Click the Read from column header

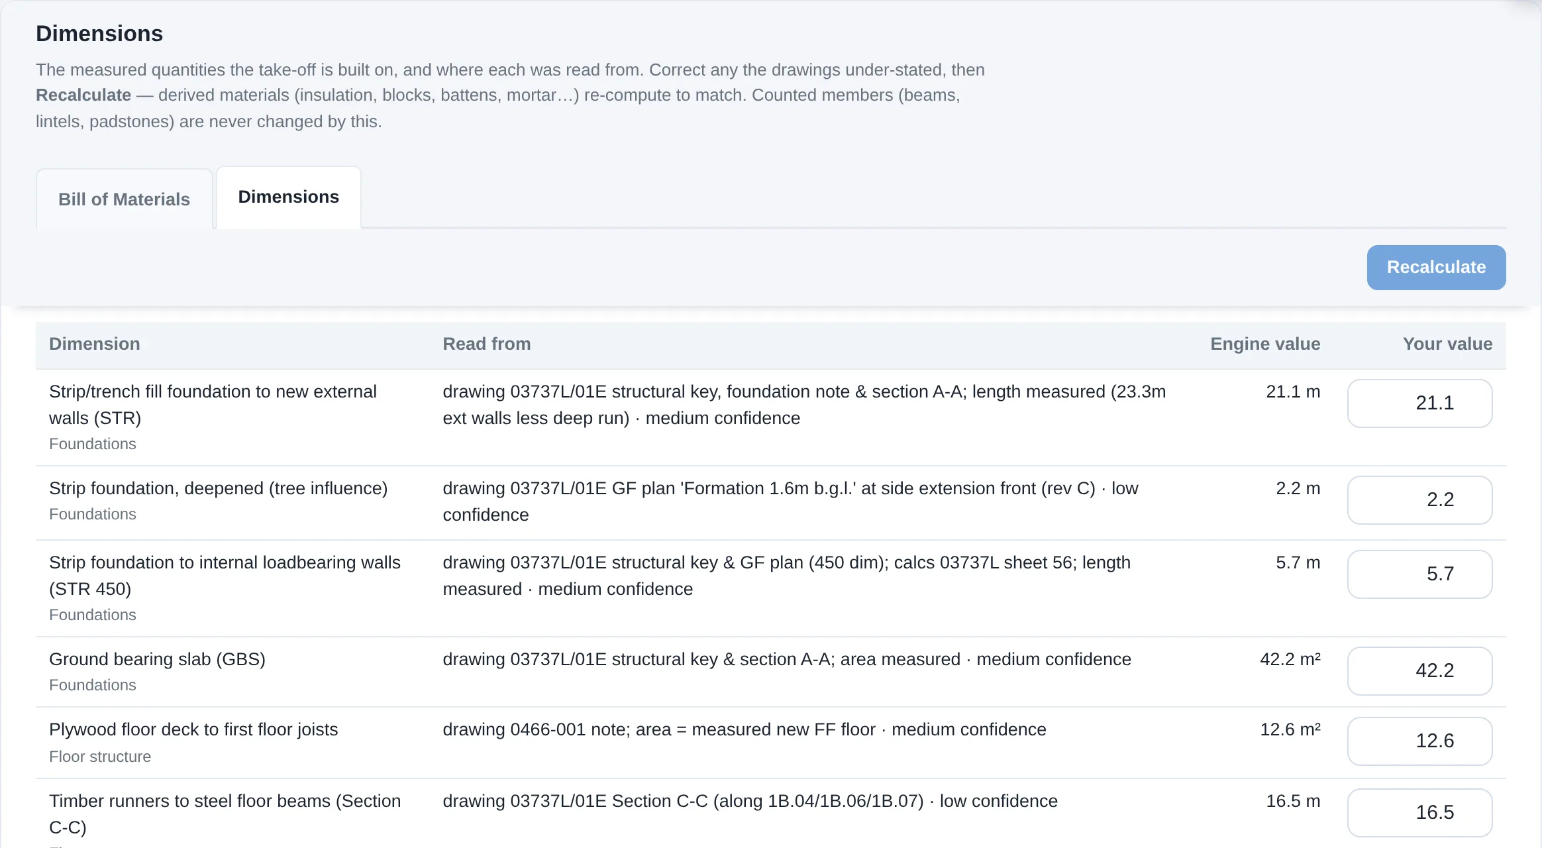point(487,344)
